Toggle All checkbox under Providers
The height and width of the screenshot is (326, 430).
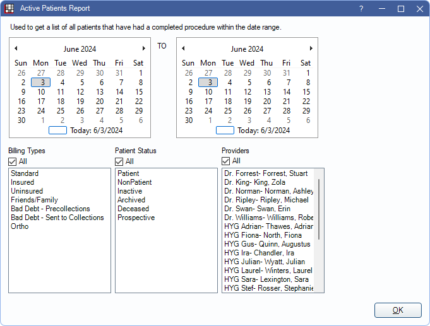pyautogui.click(x=226, y=161)
